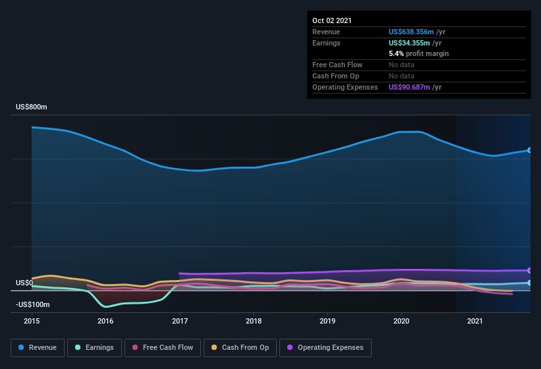This screenshot has width=541, height=369.
Task: Click the 2020 x-axis label
Action: click(401, 321)
